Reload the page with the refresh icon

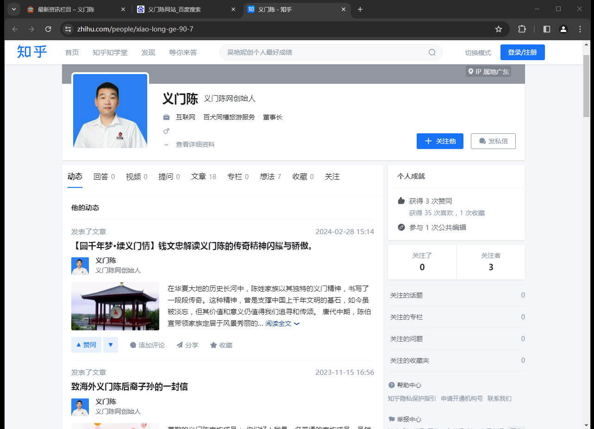tap(48, 29)
